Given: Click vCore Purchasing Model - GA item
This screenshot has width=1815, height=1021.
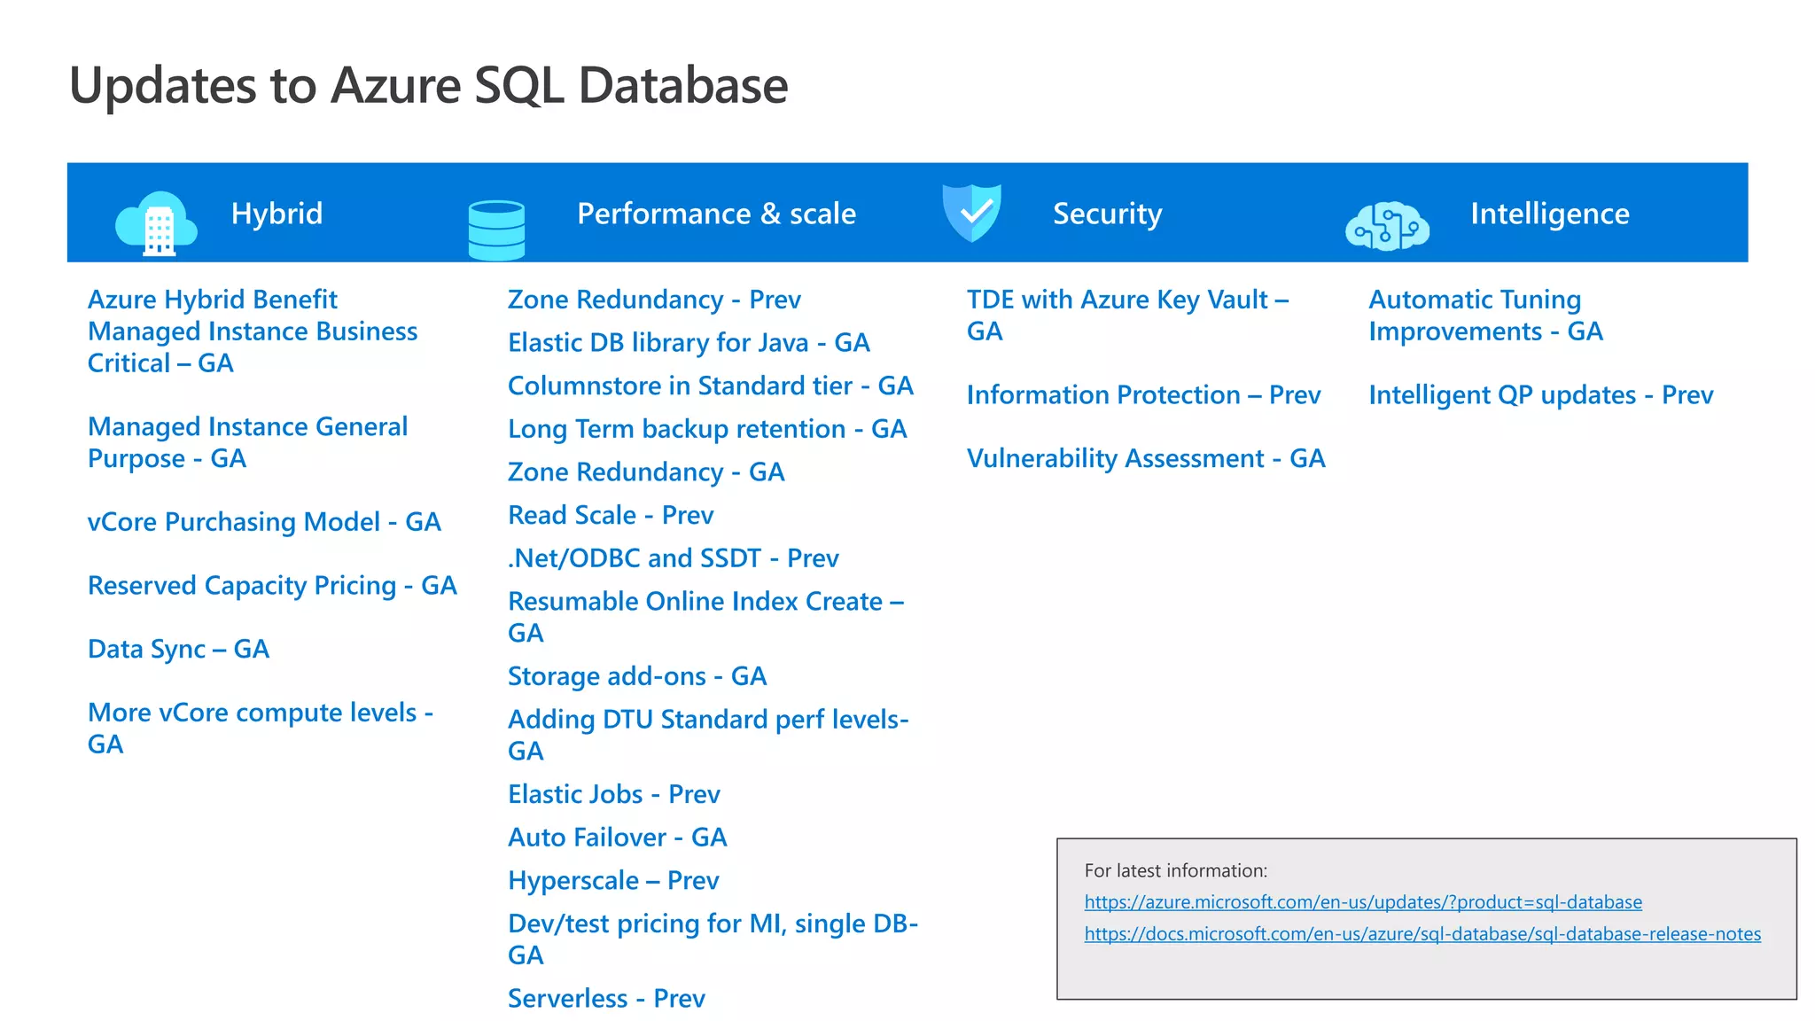Looking at the screenshot, I should pyautogui.click(x=264, y=522).
